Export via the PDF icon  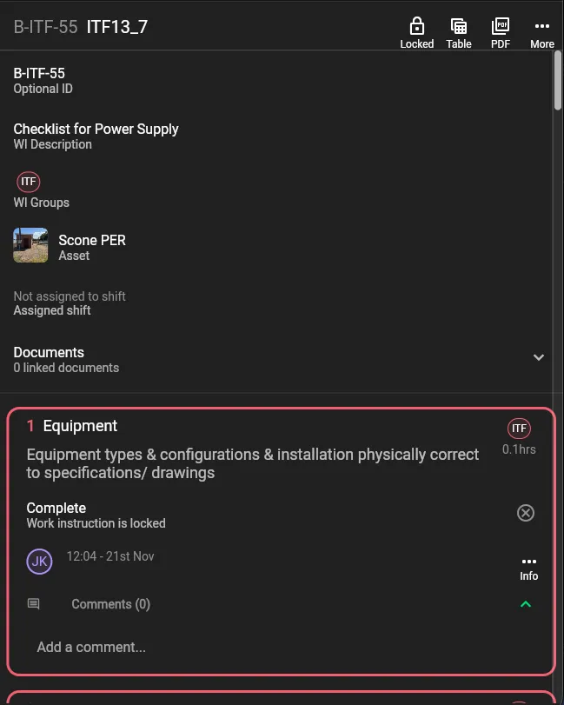tap(501, 26)
